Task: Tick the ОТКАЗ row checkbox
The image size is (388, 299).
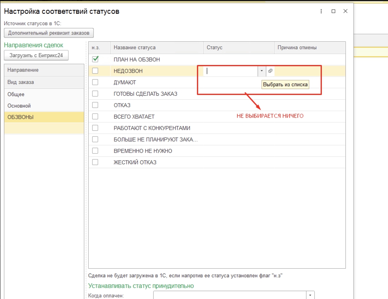Action: pyautogui.click(x=95, y=105)
